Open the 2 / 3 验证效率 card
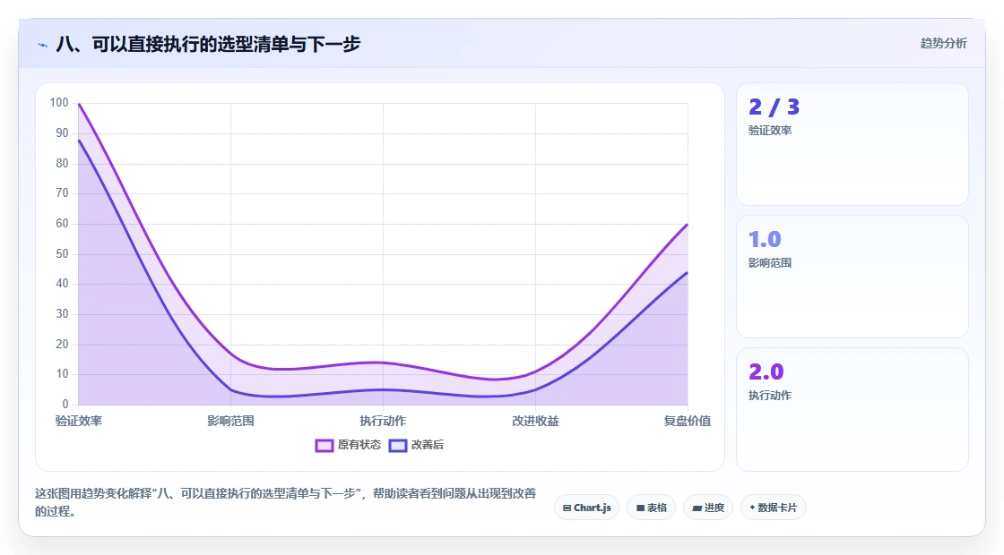This screenshot has width=1004, height=555. [x=853, y=144]
